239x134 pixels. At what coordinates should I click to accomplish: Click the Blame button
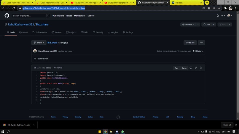(x=184, y=68)
